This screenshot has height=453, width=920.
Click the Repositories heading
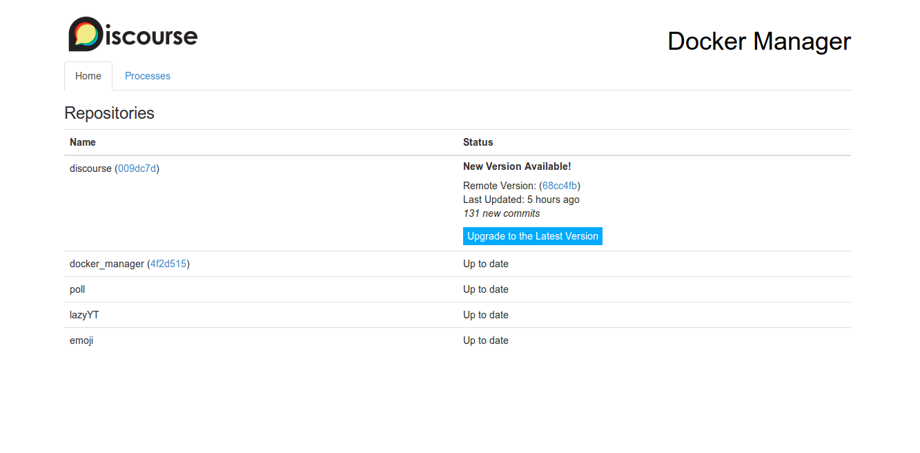(x=109, y=113)
